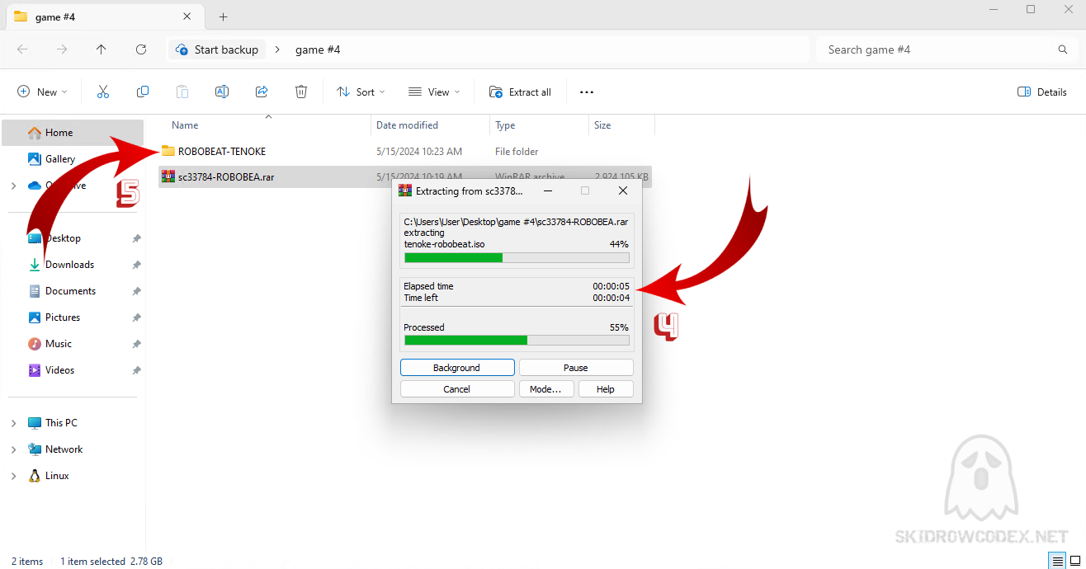Click the WinRAR icon in dialog title bar

click(x=405, y=190)
